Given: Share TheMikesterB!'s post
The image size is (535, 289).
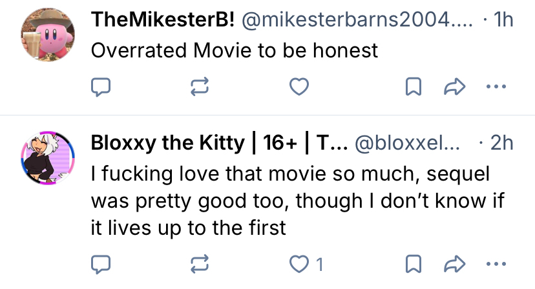Looking at the screenshot, I should [456, 87].
